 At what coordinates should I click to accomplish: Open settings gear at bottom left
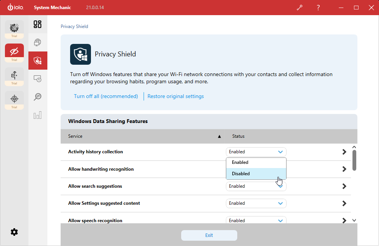pyautogui.click(x=14, y=232)
